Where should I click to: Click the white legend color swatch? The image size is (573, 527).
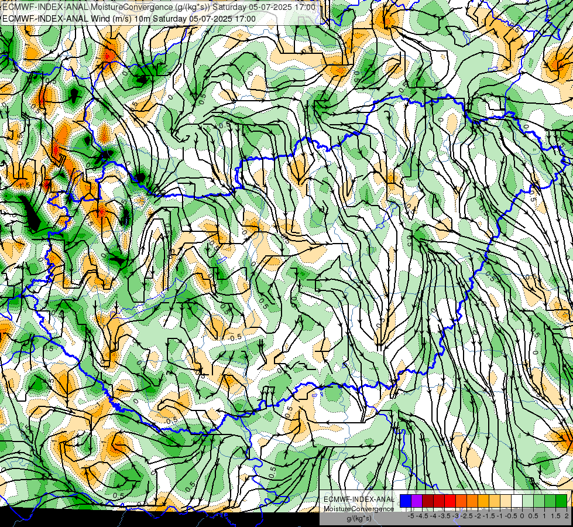[517, 501]
